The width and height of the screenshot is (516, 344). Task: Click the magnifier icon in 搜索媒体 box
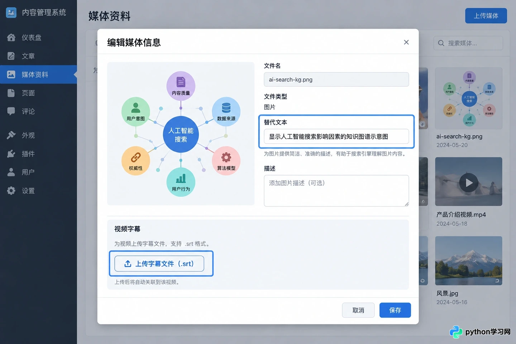(x=441, y=43)
